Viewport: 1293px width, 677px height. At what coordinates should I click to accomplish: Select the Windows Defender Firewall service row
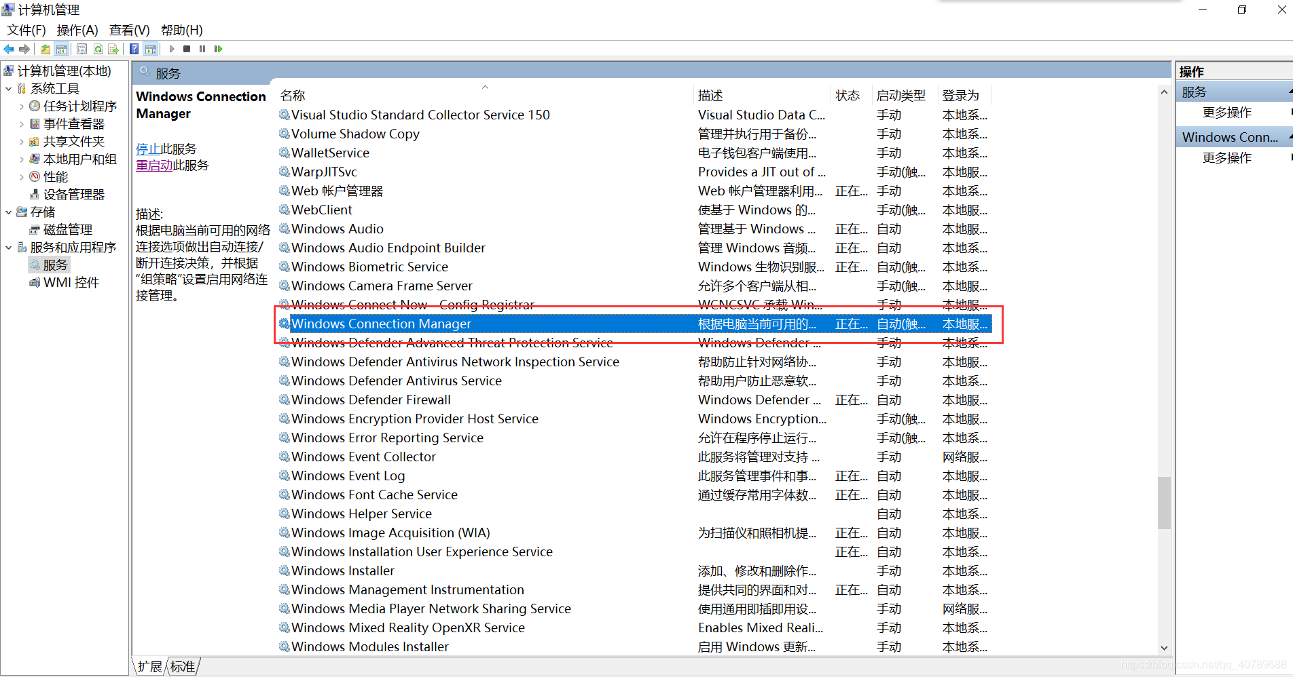tap(634, 400)
